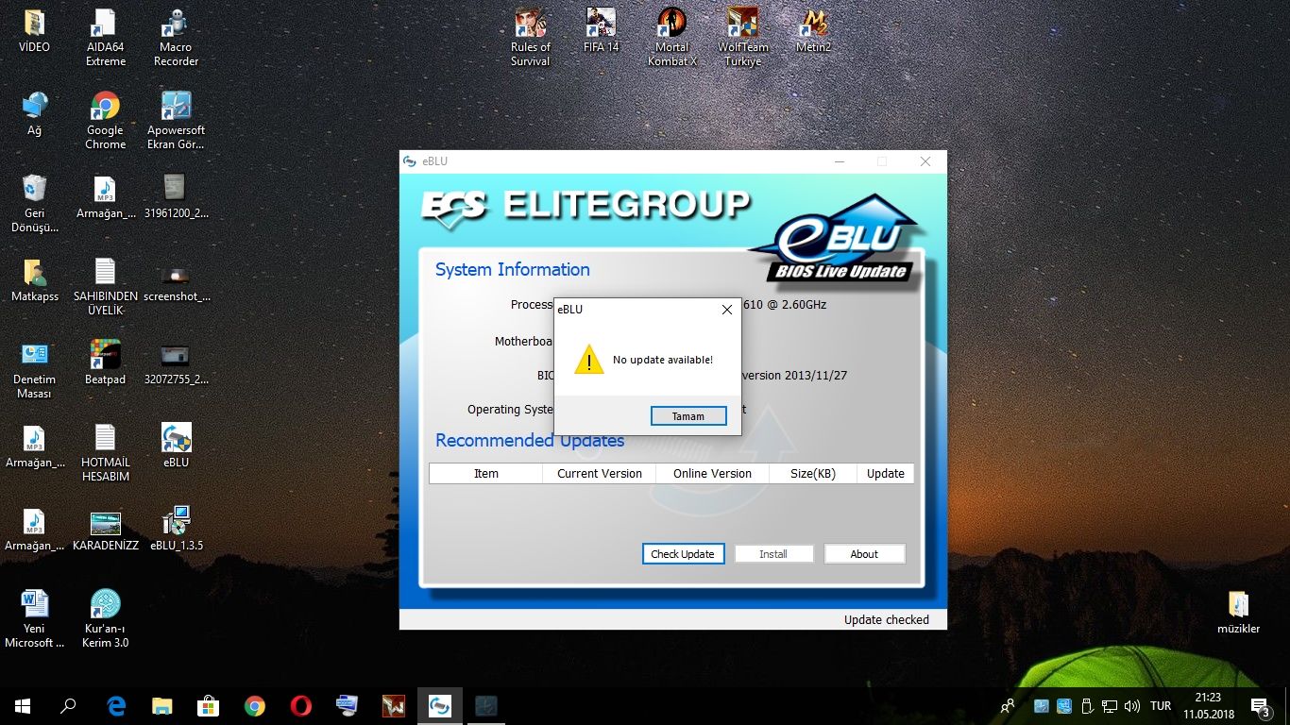The width and height of the screenshot is (1290, 725).
Task: Select the 32072755_2... image file
Action: coord(176,363)
